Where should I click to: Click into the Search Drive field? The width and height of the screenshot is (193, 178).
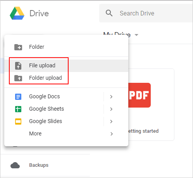[146, 13]
